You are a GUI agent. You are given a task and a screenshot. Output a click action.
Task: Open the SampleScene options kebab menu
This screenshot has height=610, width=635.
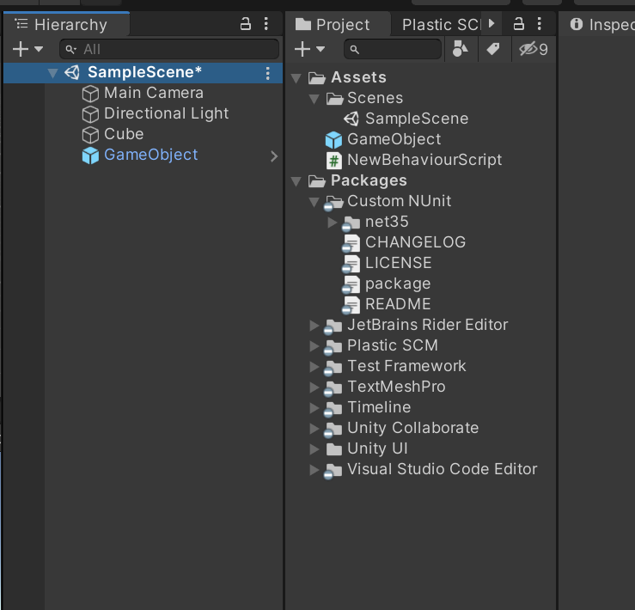point(268,73)
